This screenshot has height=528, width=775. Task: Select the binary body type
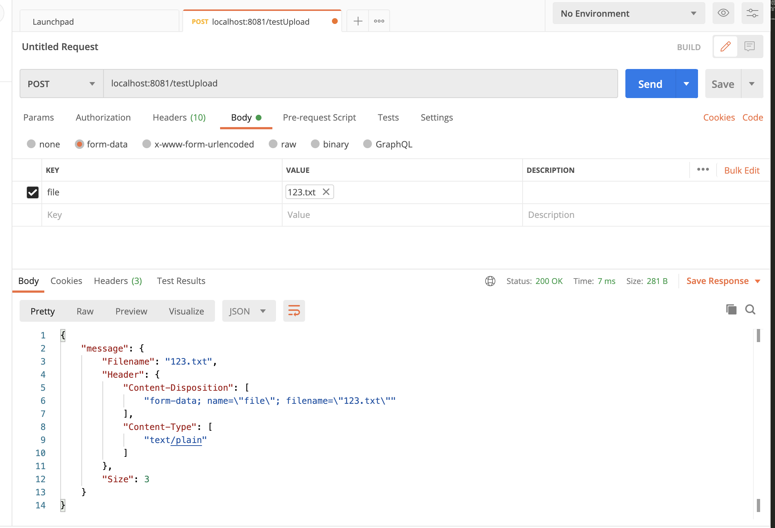click(x=315, y=144)
